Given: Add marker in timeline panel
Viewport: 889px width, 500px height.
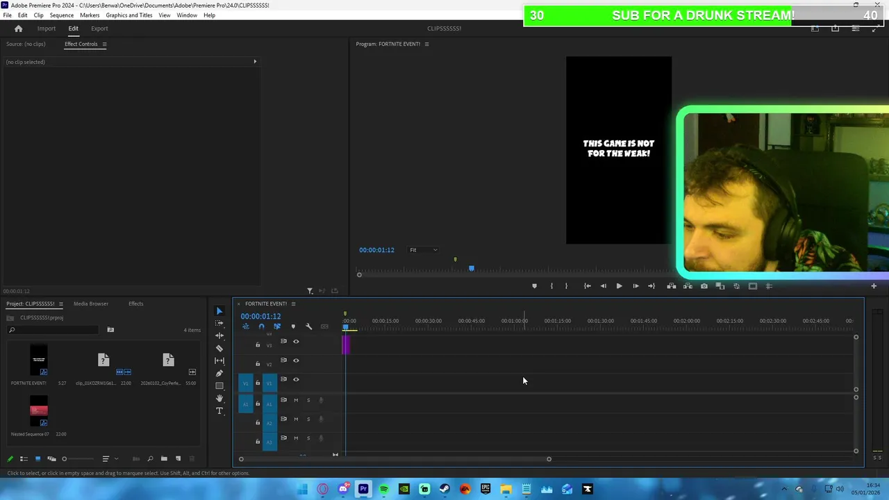Looking at the screenshot, I should (293, 326).
